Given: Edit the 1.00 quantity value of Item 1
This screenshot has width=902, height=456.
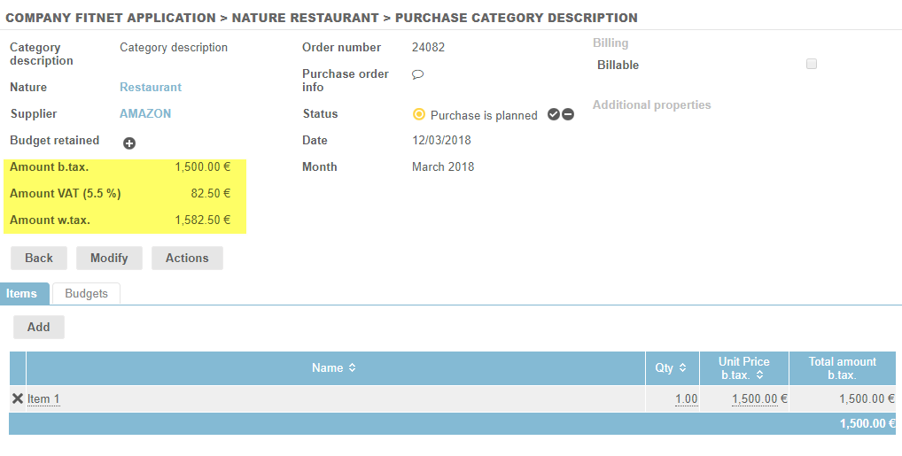Looking at the screenshot, I should (686, 399).
